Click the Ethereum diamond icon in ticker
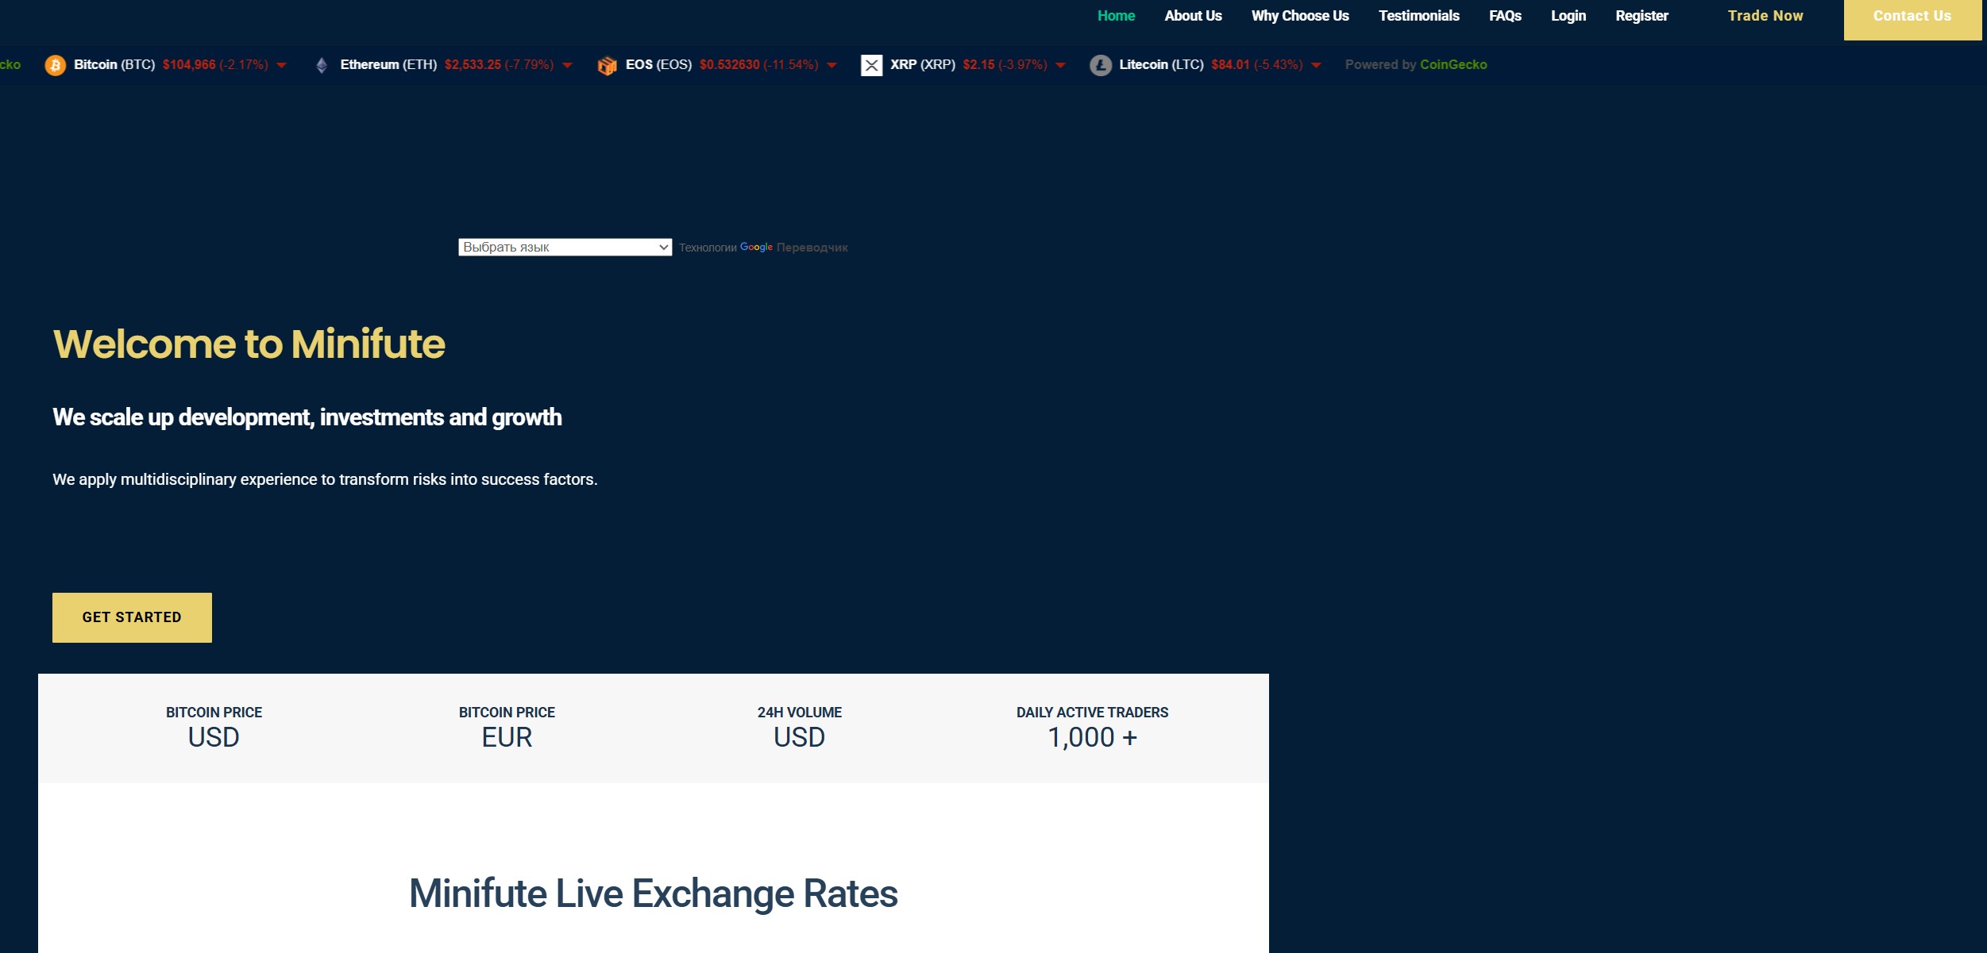 (322, 65)
